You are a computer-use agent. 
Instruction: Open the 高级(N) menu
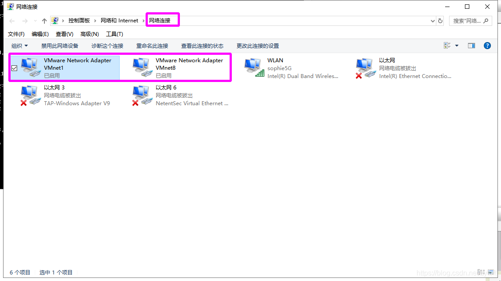coord(89,34)
